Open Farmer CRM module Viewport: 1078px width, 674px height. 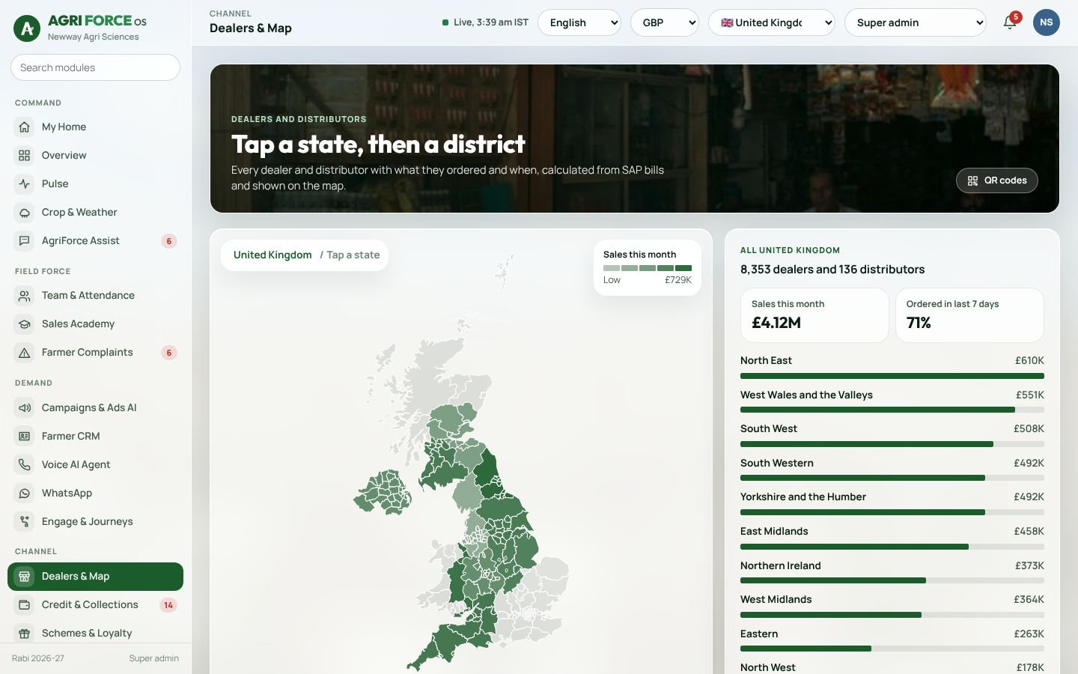[95, 436]
